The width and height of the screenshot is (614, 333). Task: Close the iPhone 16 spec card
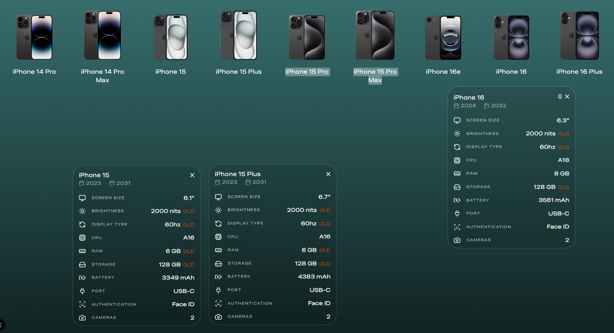pos(567,97)
